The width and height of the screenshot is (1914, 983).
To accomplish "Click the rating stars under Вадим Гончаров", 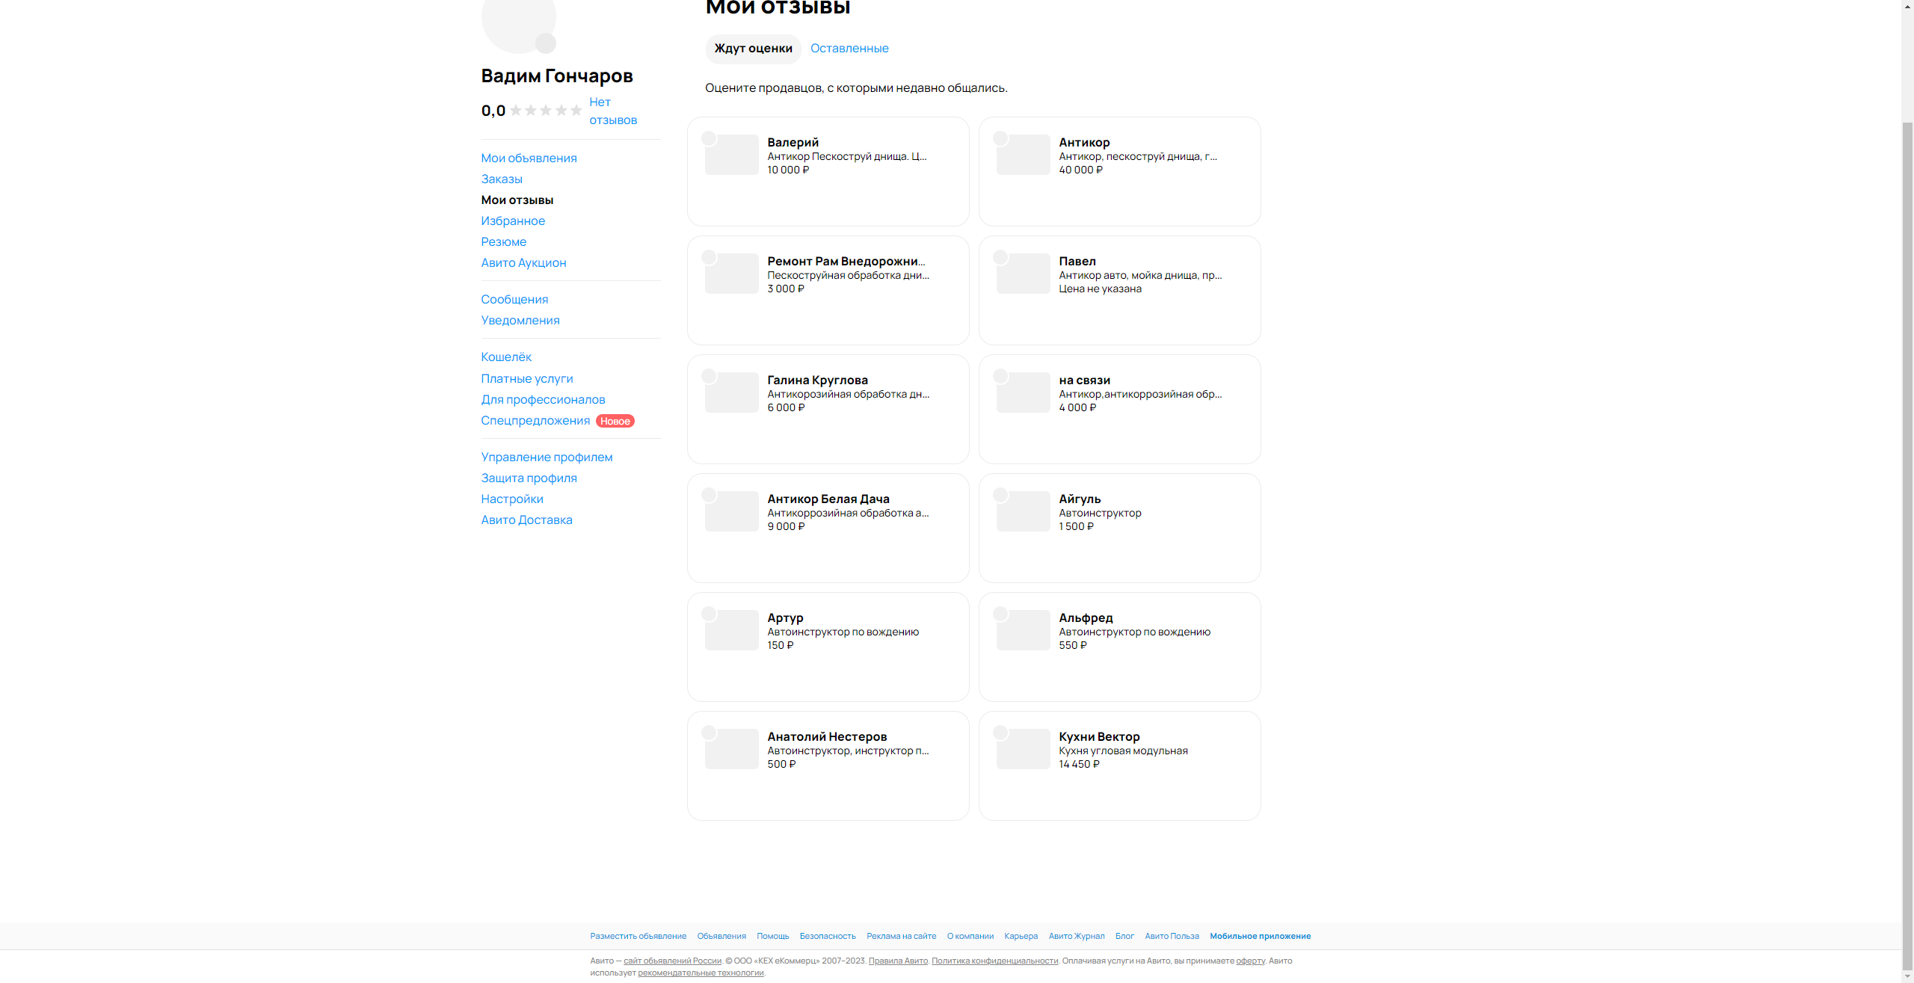I will coord(546,111).
